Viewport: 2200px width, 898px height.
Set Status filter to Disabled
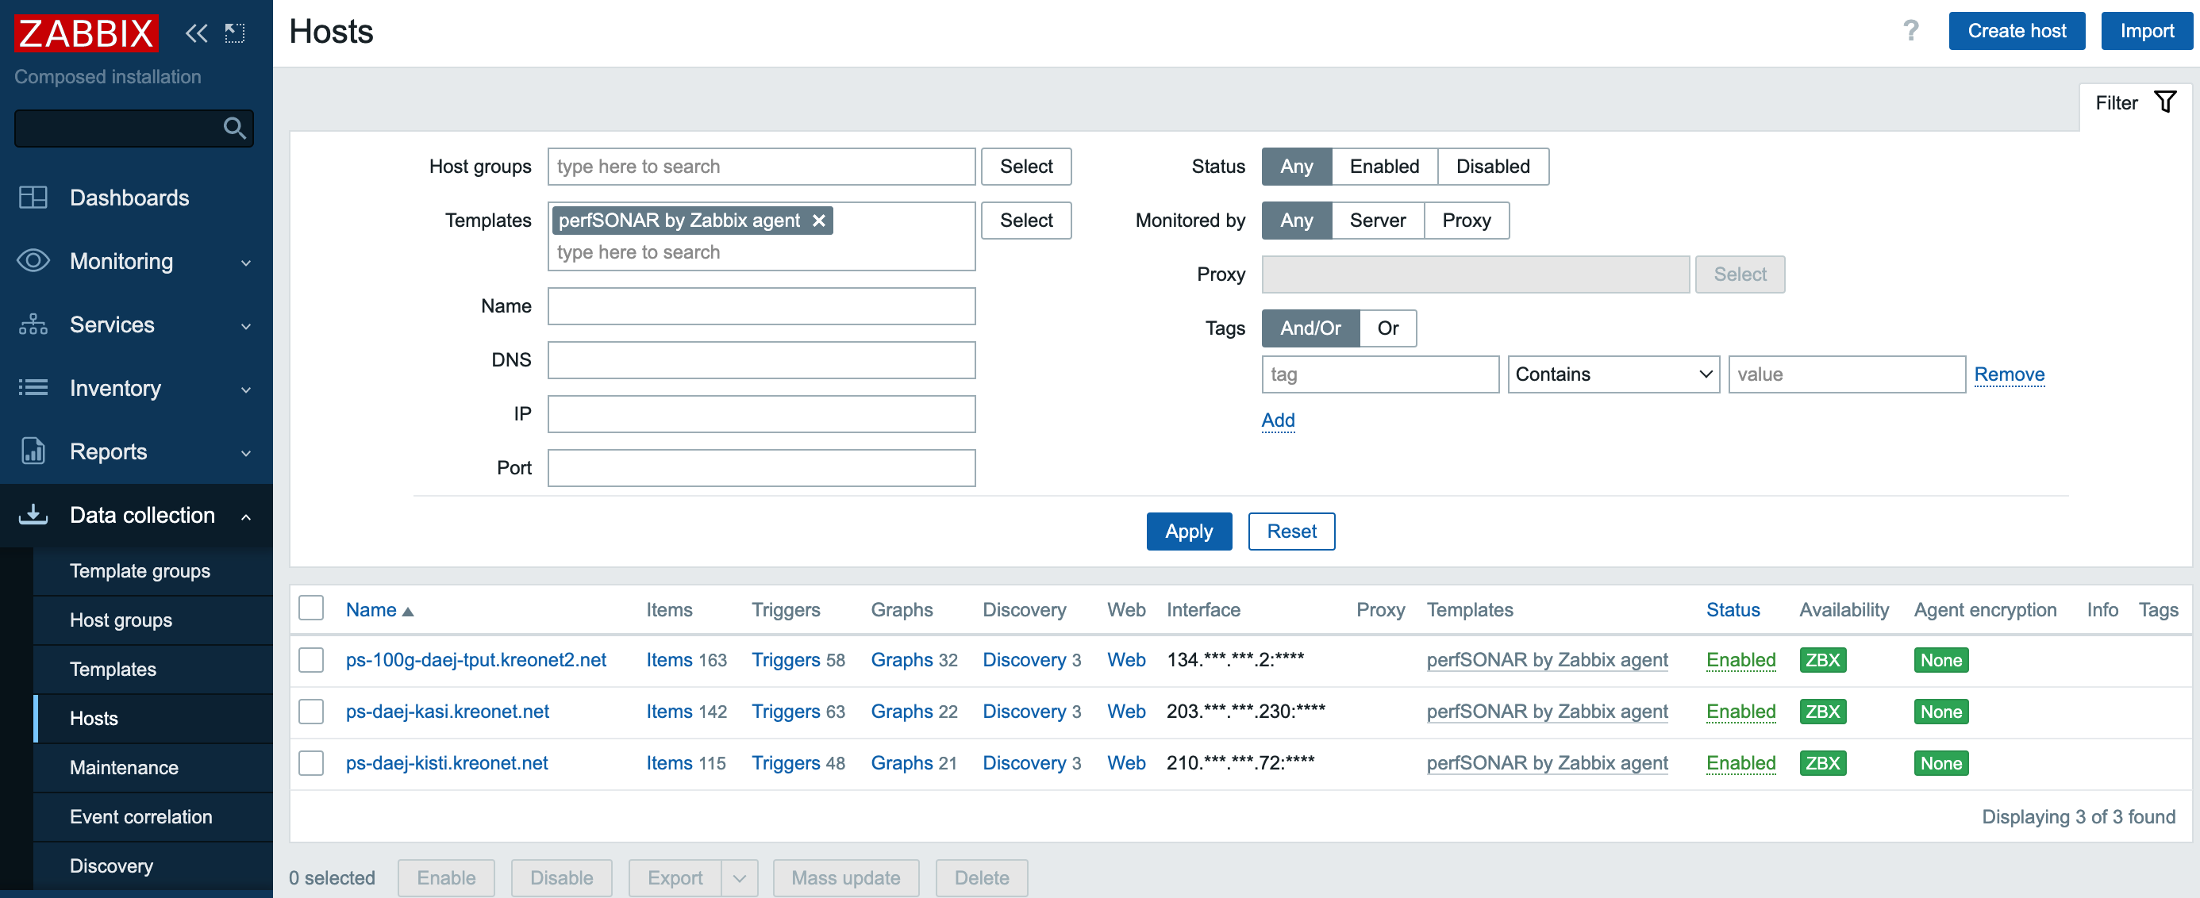[x=1492, y=167]
